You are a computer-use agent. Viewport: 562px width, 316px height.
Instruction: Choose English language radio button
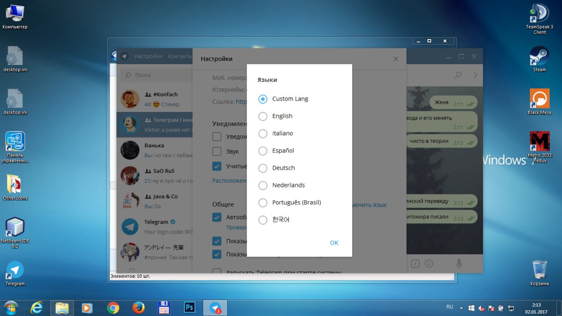(263, 116)
